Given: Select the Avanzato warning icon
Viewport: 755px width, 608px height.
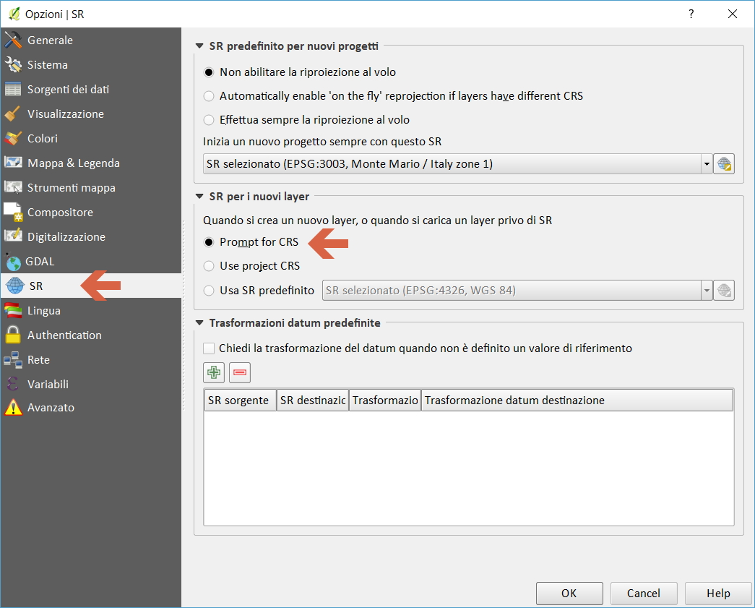Looking at the screenshot, I should (13, 408).
